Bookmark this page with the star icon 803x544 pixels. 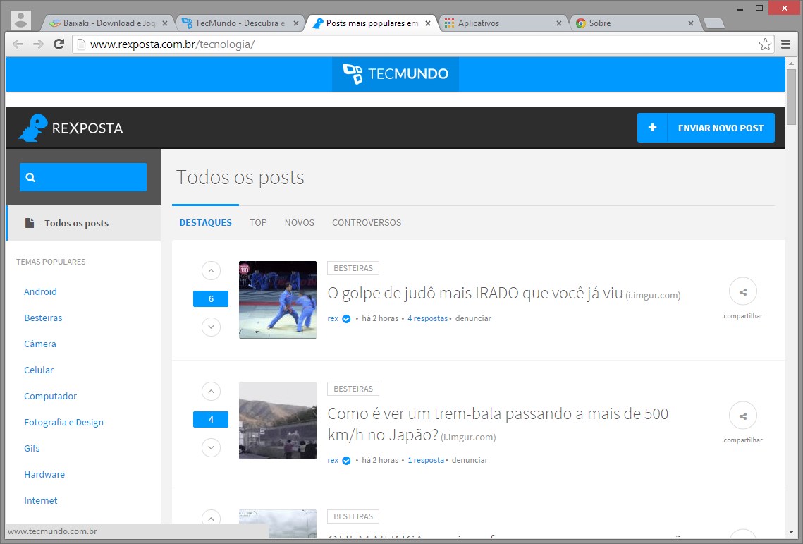coord(765,44)
